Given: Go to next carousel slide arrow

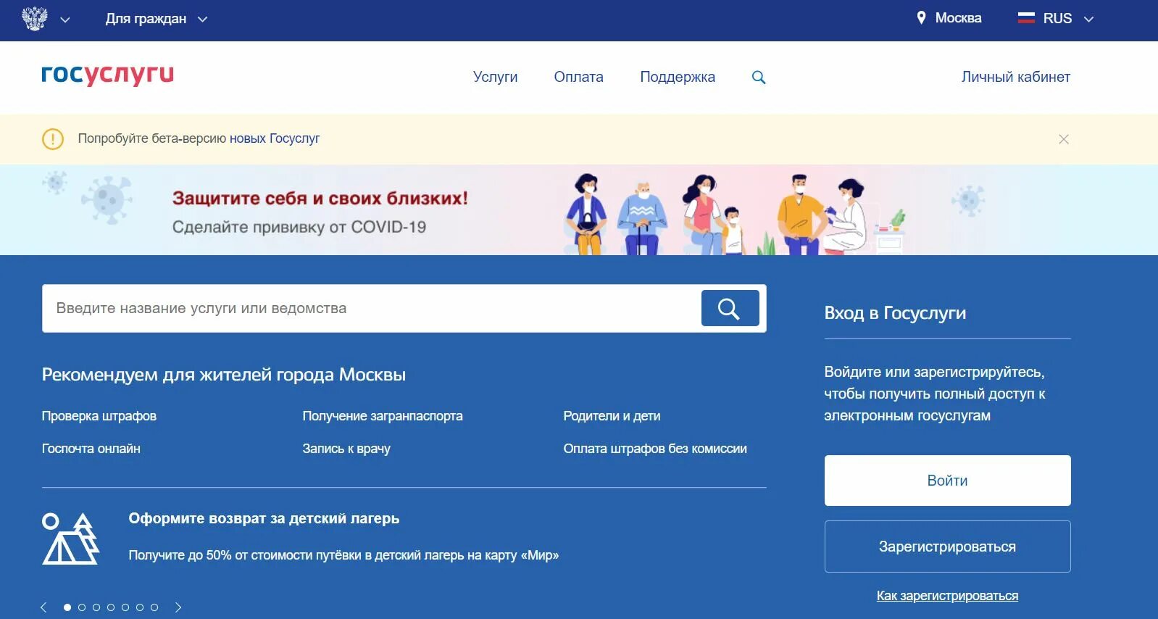Looking at the screenshot, I should point(178,607).
